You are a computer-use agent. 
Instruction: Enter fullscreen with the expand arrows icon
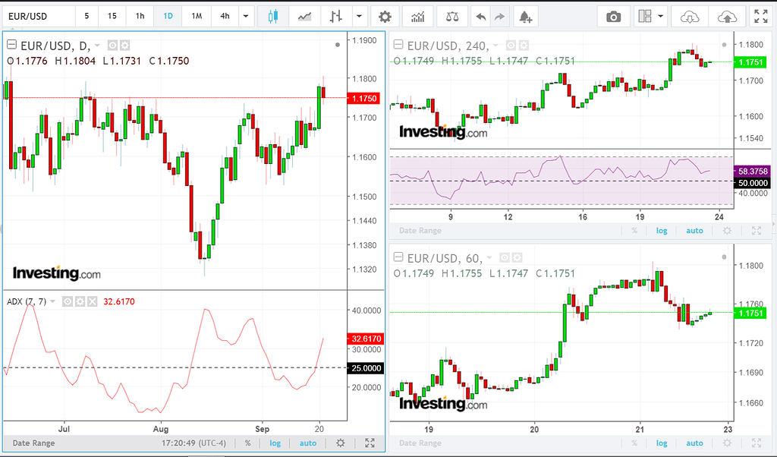(761, 16)
